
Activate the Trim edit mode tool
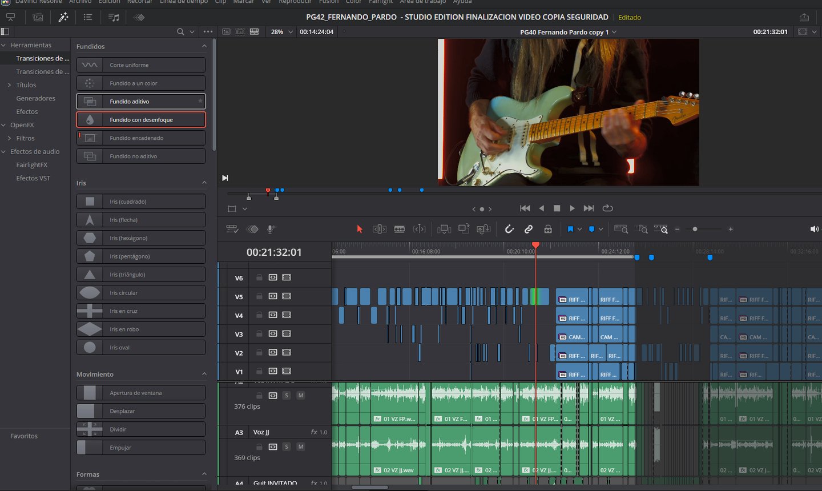pyautogui.click(x=380, y=229)
